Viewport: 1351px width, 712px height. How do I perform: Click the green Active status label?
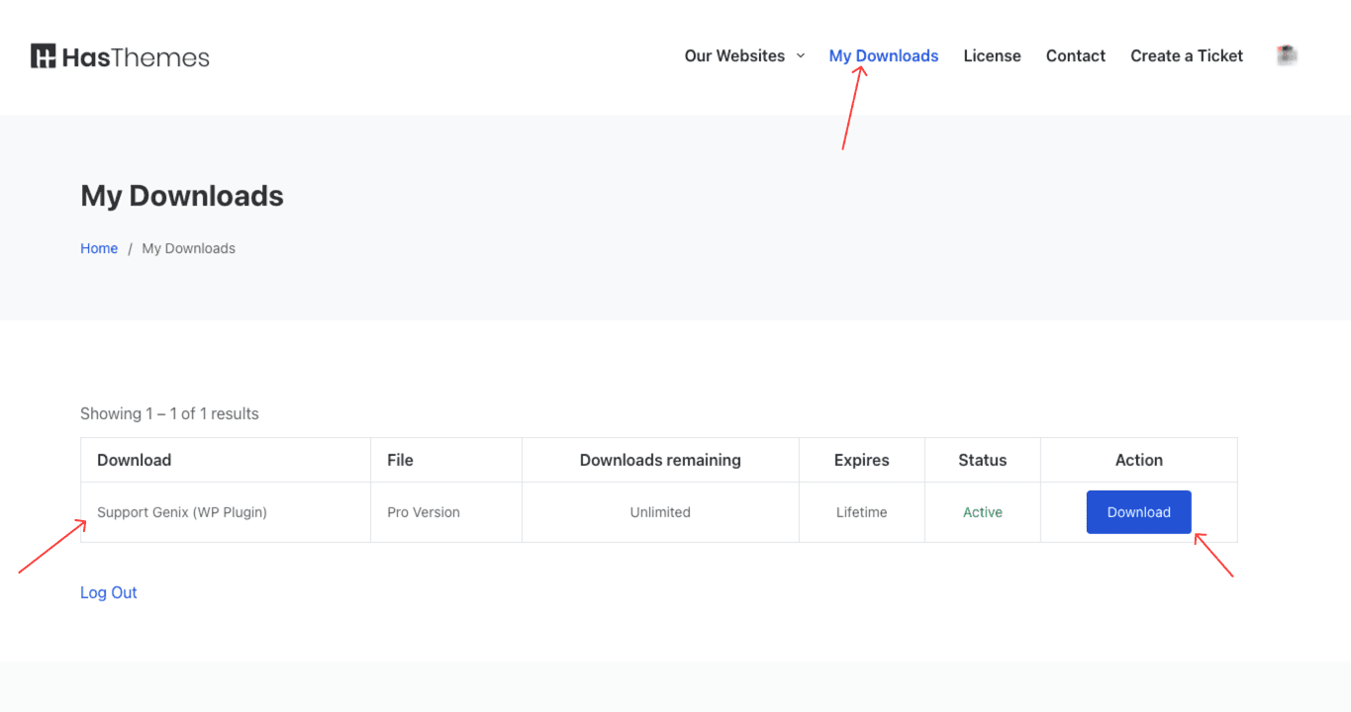point(982,511)
